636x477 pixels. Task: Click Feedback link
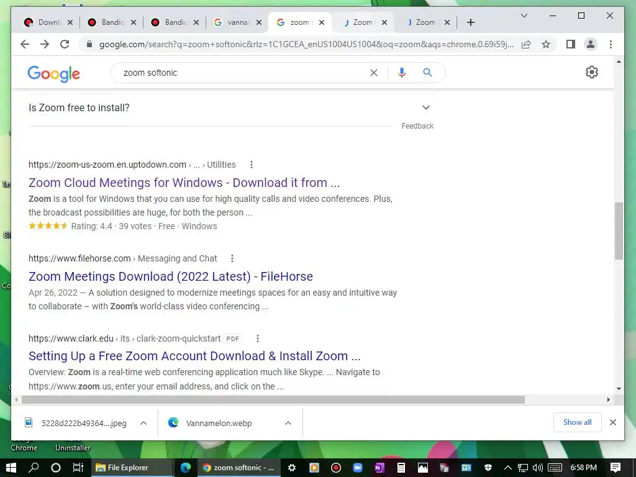417,126
